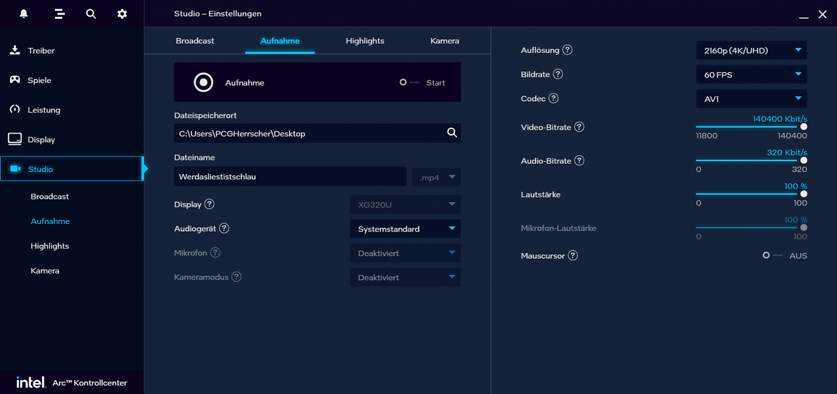The height and width of the screenshot is (394, 837).
Task: Open the .mp4 file format dropdown
Action: pyautogui.click(x=436, y=177)
